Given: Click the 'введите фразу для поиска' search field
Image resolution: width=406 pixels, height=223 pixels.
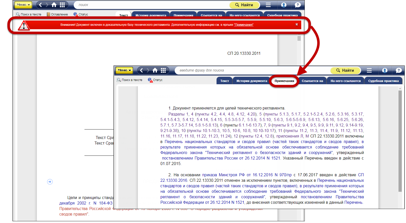Looking at the screenshot, I should (x=251, y=70).
